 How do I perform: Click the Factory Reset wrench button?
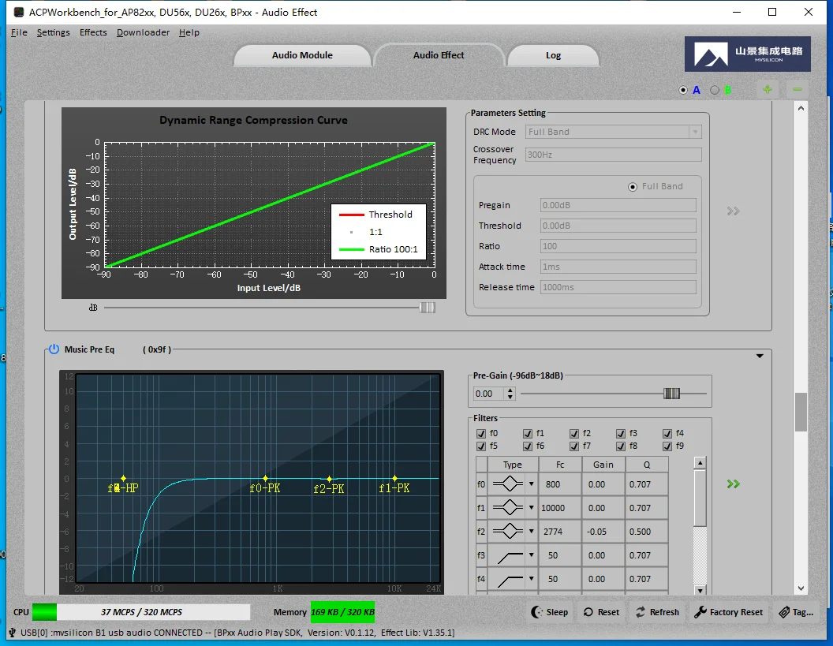tap(729, 612)
